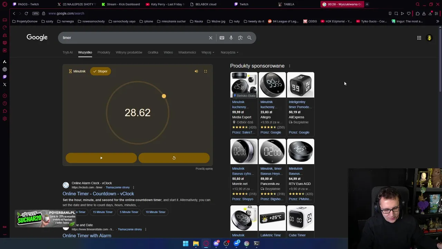Image resolution: width=442 pixels, height=249 pixels.
Task: Toggle fullscreen for the stopwatch widget
Action: 205,71
